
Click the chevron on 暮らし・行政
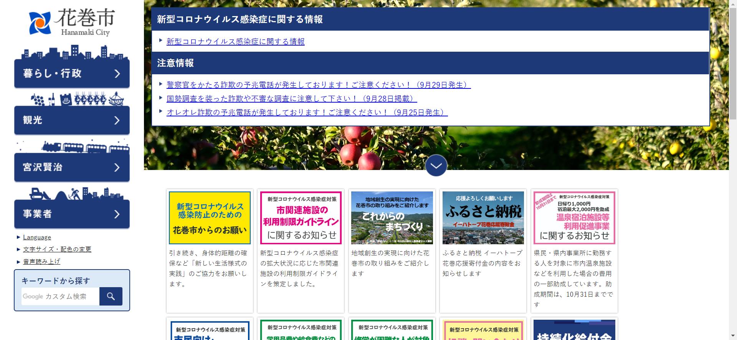[x=117, y=74]
